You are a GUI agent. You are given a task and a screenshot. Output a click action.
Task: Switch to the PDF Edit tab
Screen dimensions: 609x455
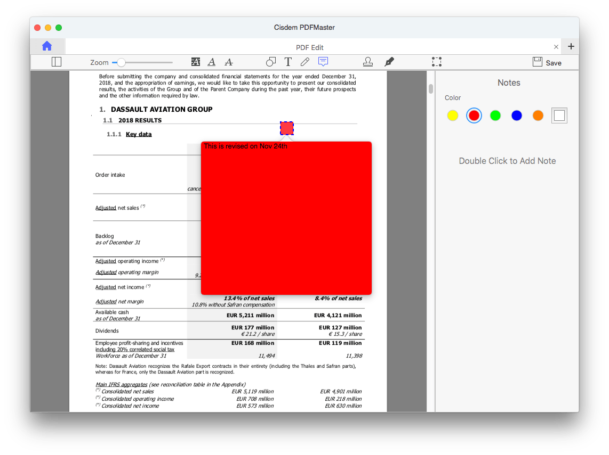click(x=309, y=47)
